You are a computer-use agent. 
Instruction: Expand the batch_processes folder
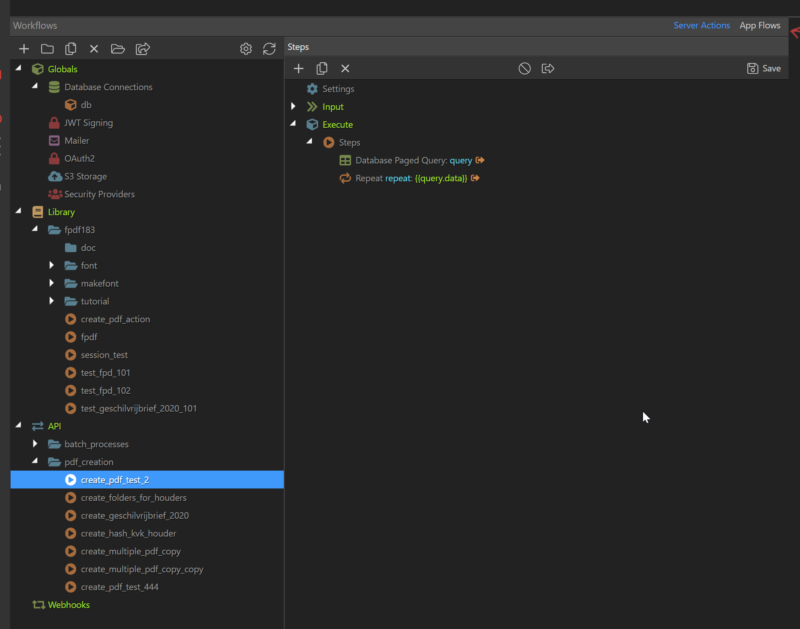[35, 444]
